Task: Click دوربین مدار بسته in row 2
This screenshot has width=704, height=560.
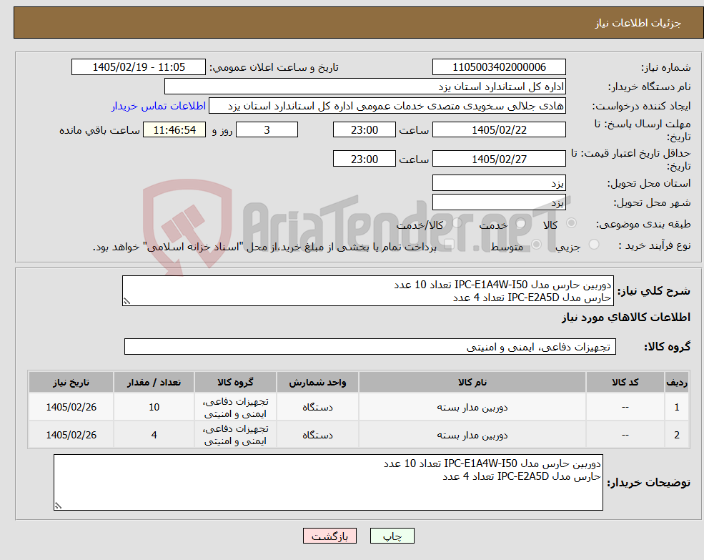Action: (x=472, y=435)
